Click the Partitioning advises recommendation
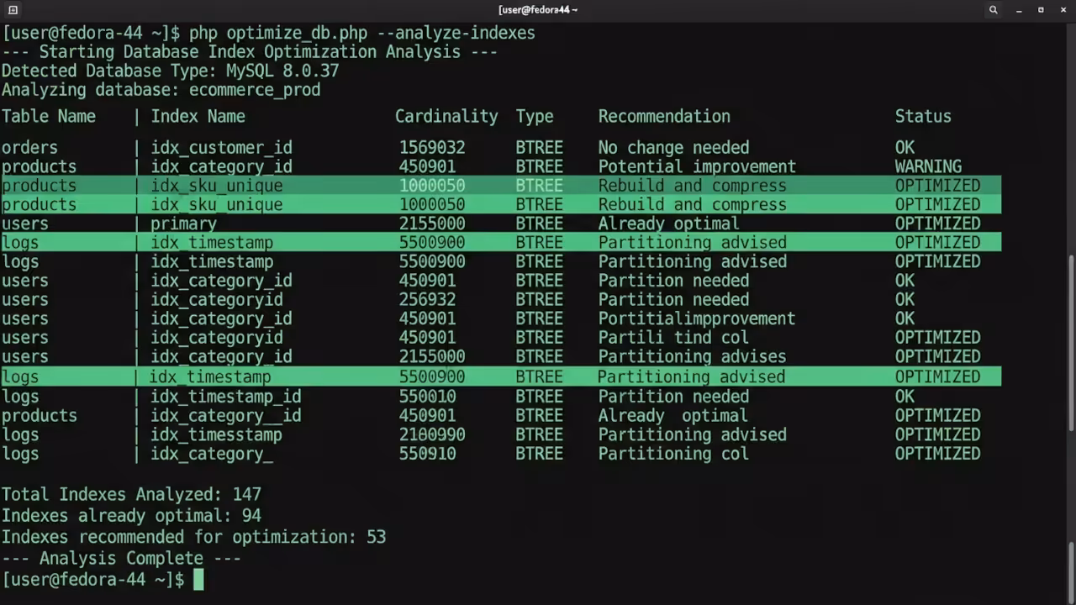 click(x=693, y=356)
